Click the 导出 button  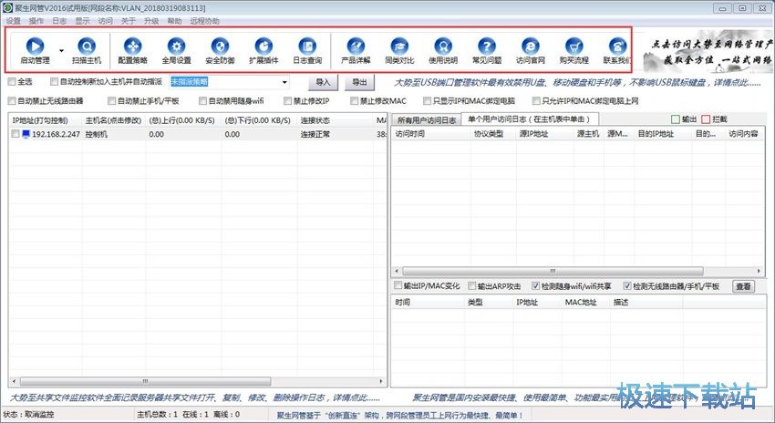(x=360, y=82)
